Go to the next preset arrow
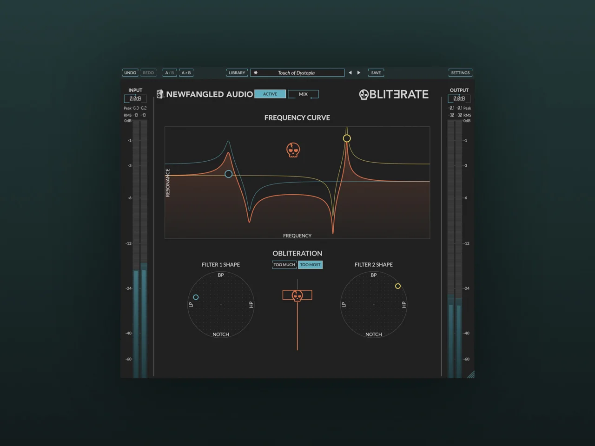Viewport: 595px width, 446px height. [x=359, y=73]
